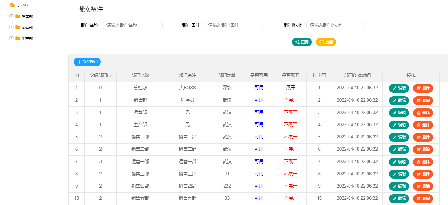Click the pencil edit icon for 总经办 row

click(x=395, y=88)
